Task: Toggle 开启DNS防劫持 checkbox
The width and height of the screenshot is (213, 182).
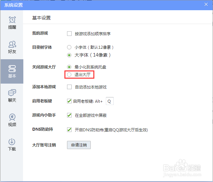Action: [x=69, y=130]
